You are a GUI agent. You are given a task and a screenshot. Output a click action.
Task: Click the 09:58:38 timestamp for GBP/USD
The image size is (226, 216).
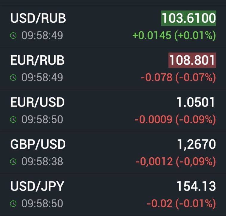[x=42, y=162]
